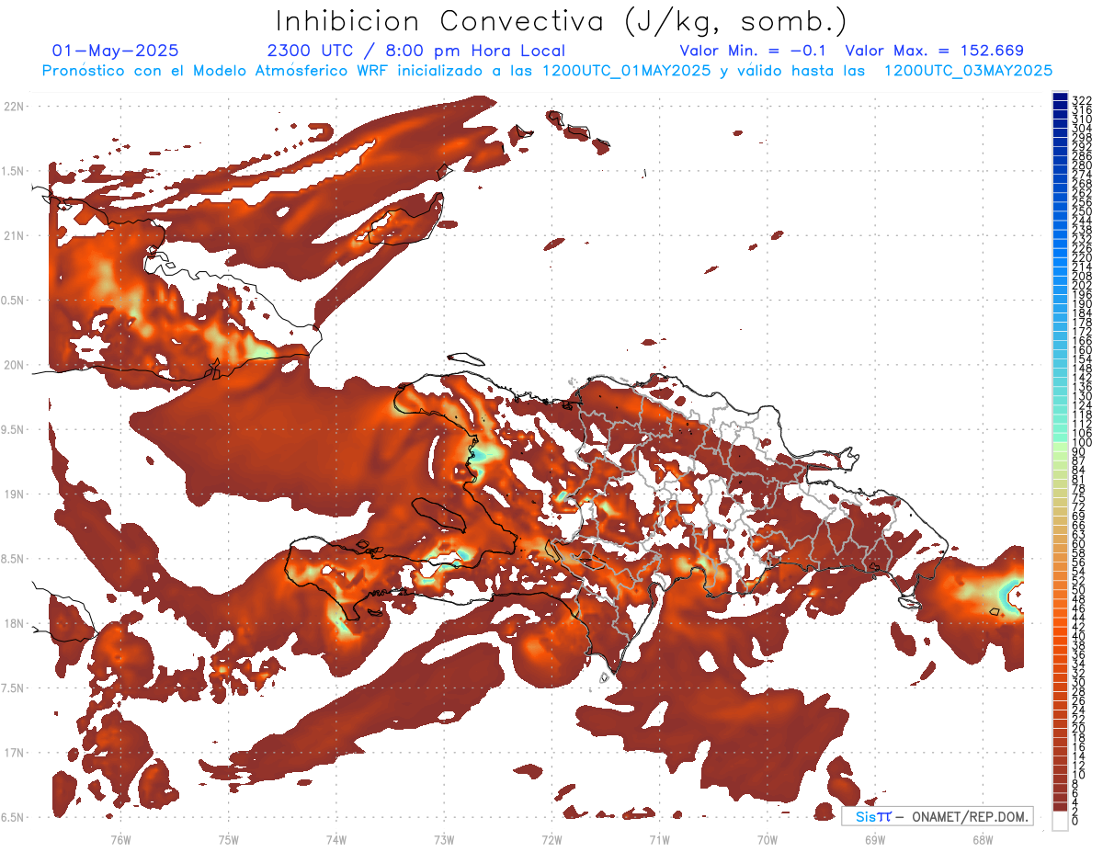Click the '2300 UTC / 8:00 pm Hora Local' text
The image size is (1103, 852).
[x=416, y=51]
